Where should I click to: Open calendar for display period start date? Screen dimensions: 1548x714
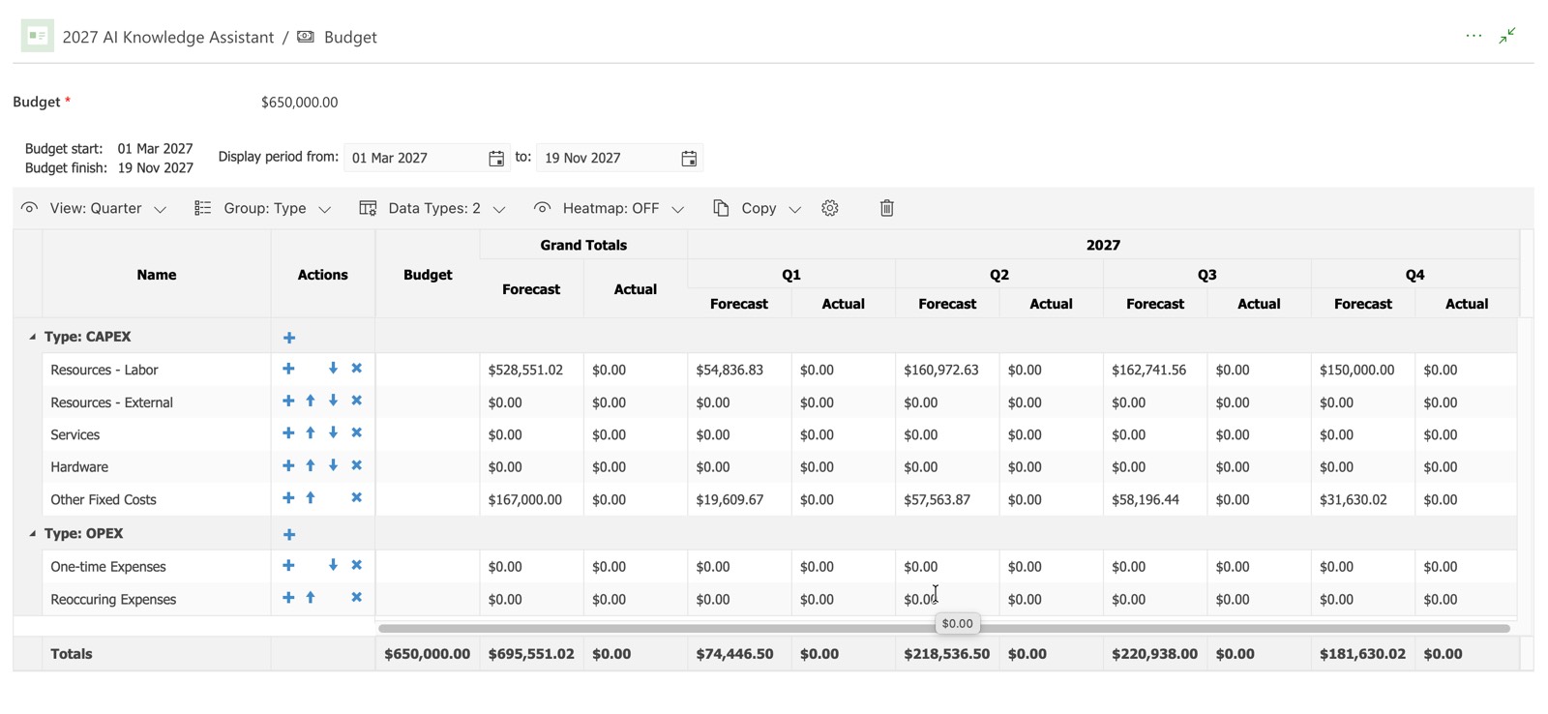(x=496, y=158)
